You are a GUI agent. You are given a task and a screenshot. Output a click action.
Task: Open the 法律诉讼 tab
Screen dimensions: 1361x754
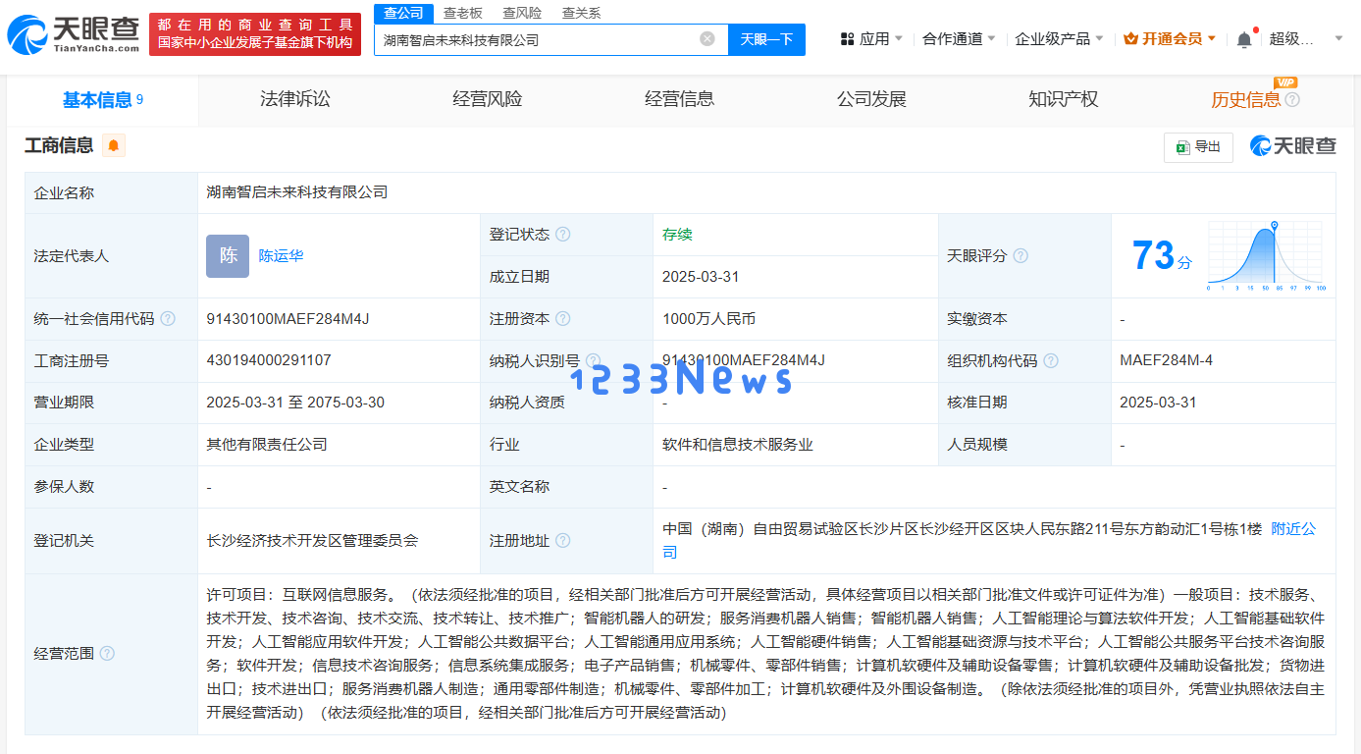click(x=295, y=99)
